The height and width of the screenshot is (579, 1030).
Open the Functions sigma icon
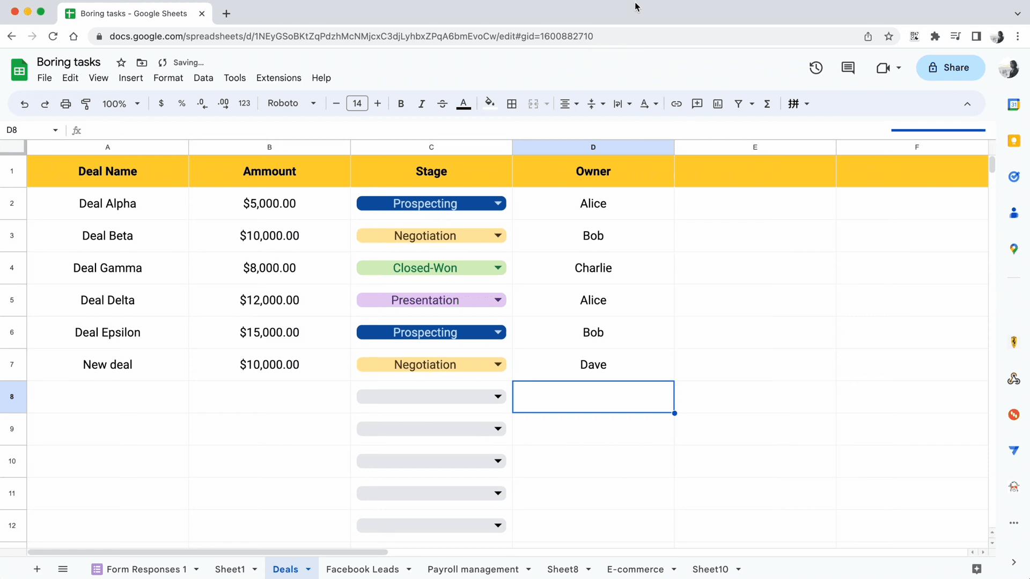[x=767, y=103]
